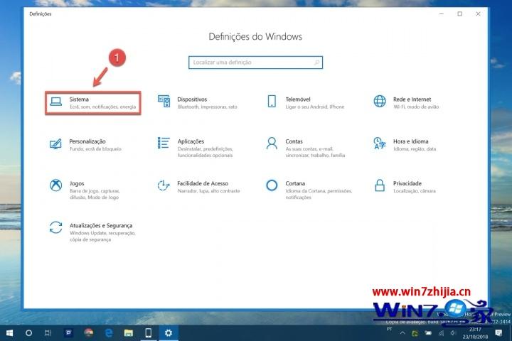
Task: Open Chrome from the taskbar
Action: pos(88,333)
